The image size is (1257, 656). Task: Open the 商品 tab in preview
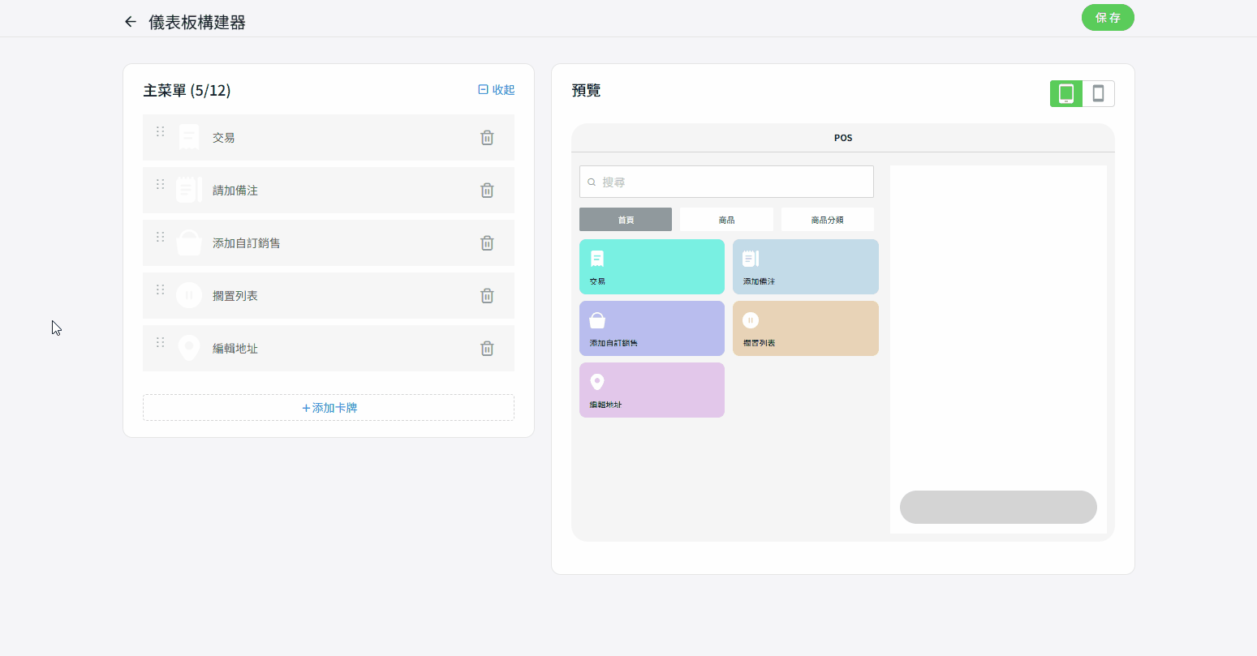pyautogui.click(x=726, y=220)
